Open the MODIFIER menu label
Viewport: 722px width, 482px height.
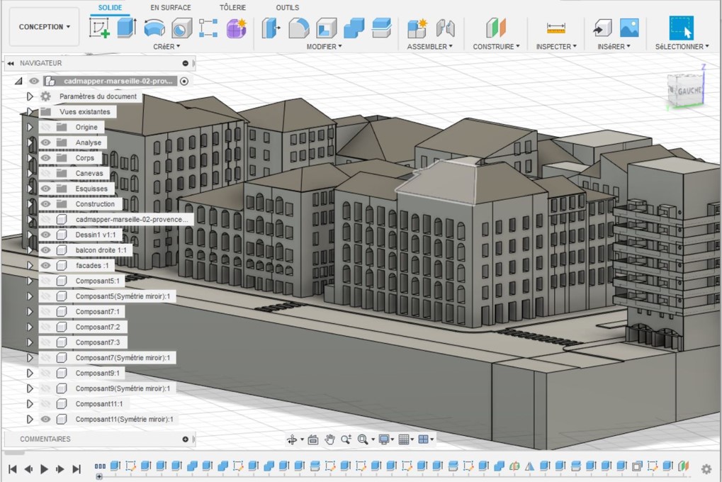(324, 47)
